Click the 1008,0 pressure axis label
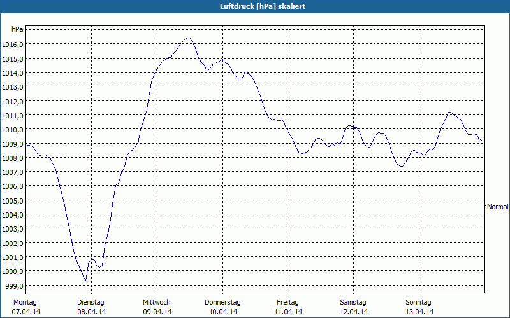 (13, 158)
